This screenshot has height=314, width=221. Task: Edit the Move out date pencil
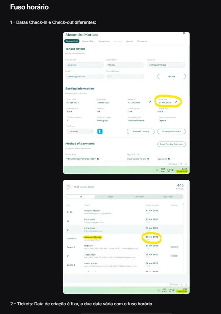(x=176, y=102)
